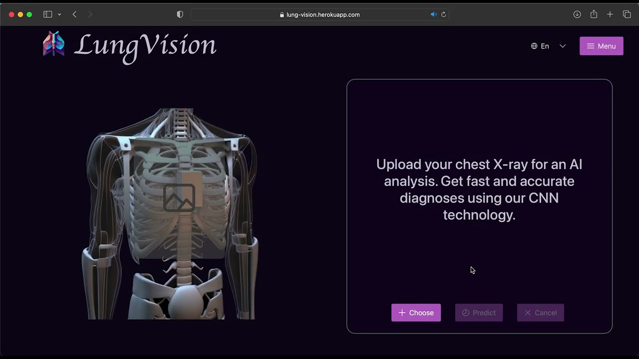Toggle the Safari sidebar view
The image size is (639, 359).
(47, 14)
